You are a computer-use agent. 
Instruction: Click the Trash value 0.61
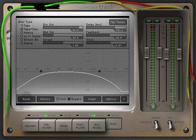[119, 45]
